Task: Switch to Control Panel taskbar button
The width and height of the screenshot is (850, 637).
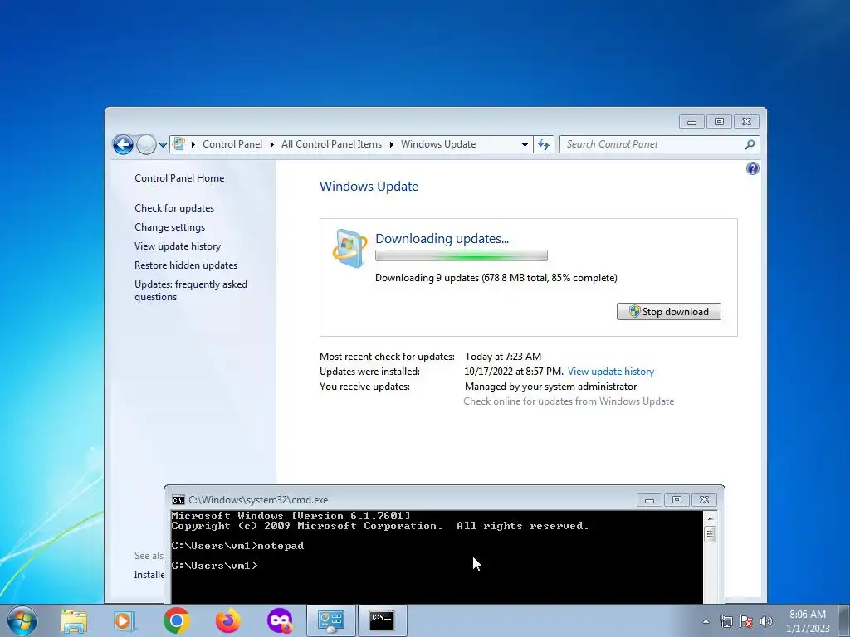Action: click(x=331, y=620)
